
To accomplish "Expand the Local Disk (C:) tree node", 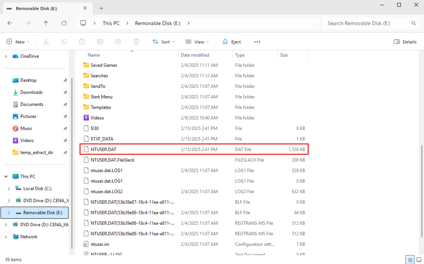I will 9,189.
